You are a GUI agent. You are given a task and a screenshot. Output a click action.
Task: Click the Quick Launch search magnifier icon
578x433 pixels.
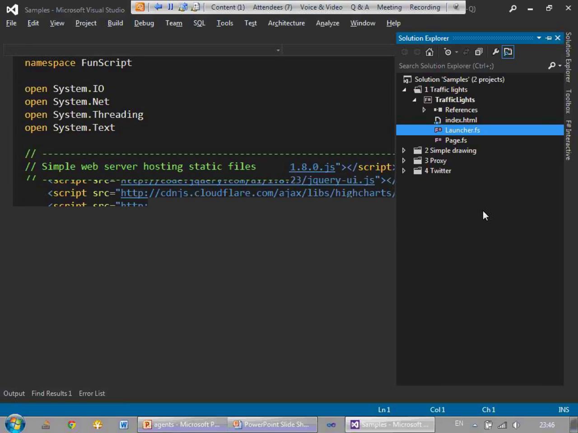513,8
